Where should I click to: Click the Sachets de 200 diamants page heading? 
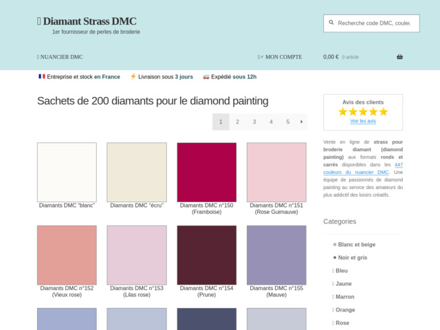[x=153, y=101]
